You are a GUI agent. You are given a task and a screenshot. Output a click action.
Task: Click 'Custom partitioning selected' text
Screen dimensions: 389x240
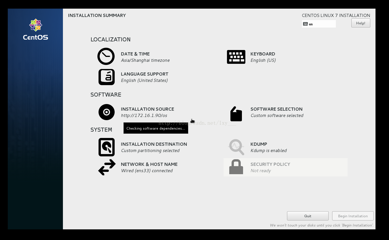pyautogui.click(x=150, y=151)
